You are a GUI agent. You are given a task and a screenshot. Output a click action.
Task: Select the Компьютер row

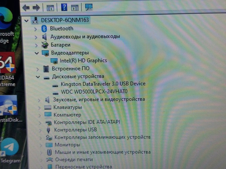pos(67,115)
